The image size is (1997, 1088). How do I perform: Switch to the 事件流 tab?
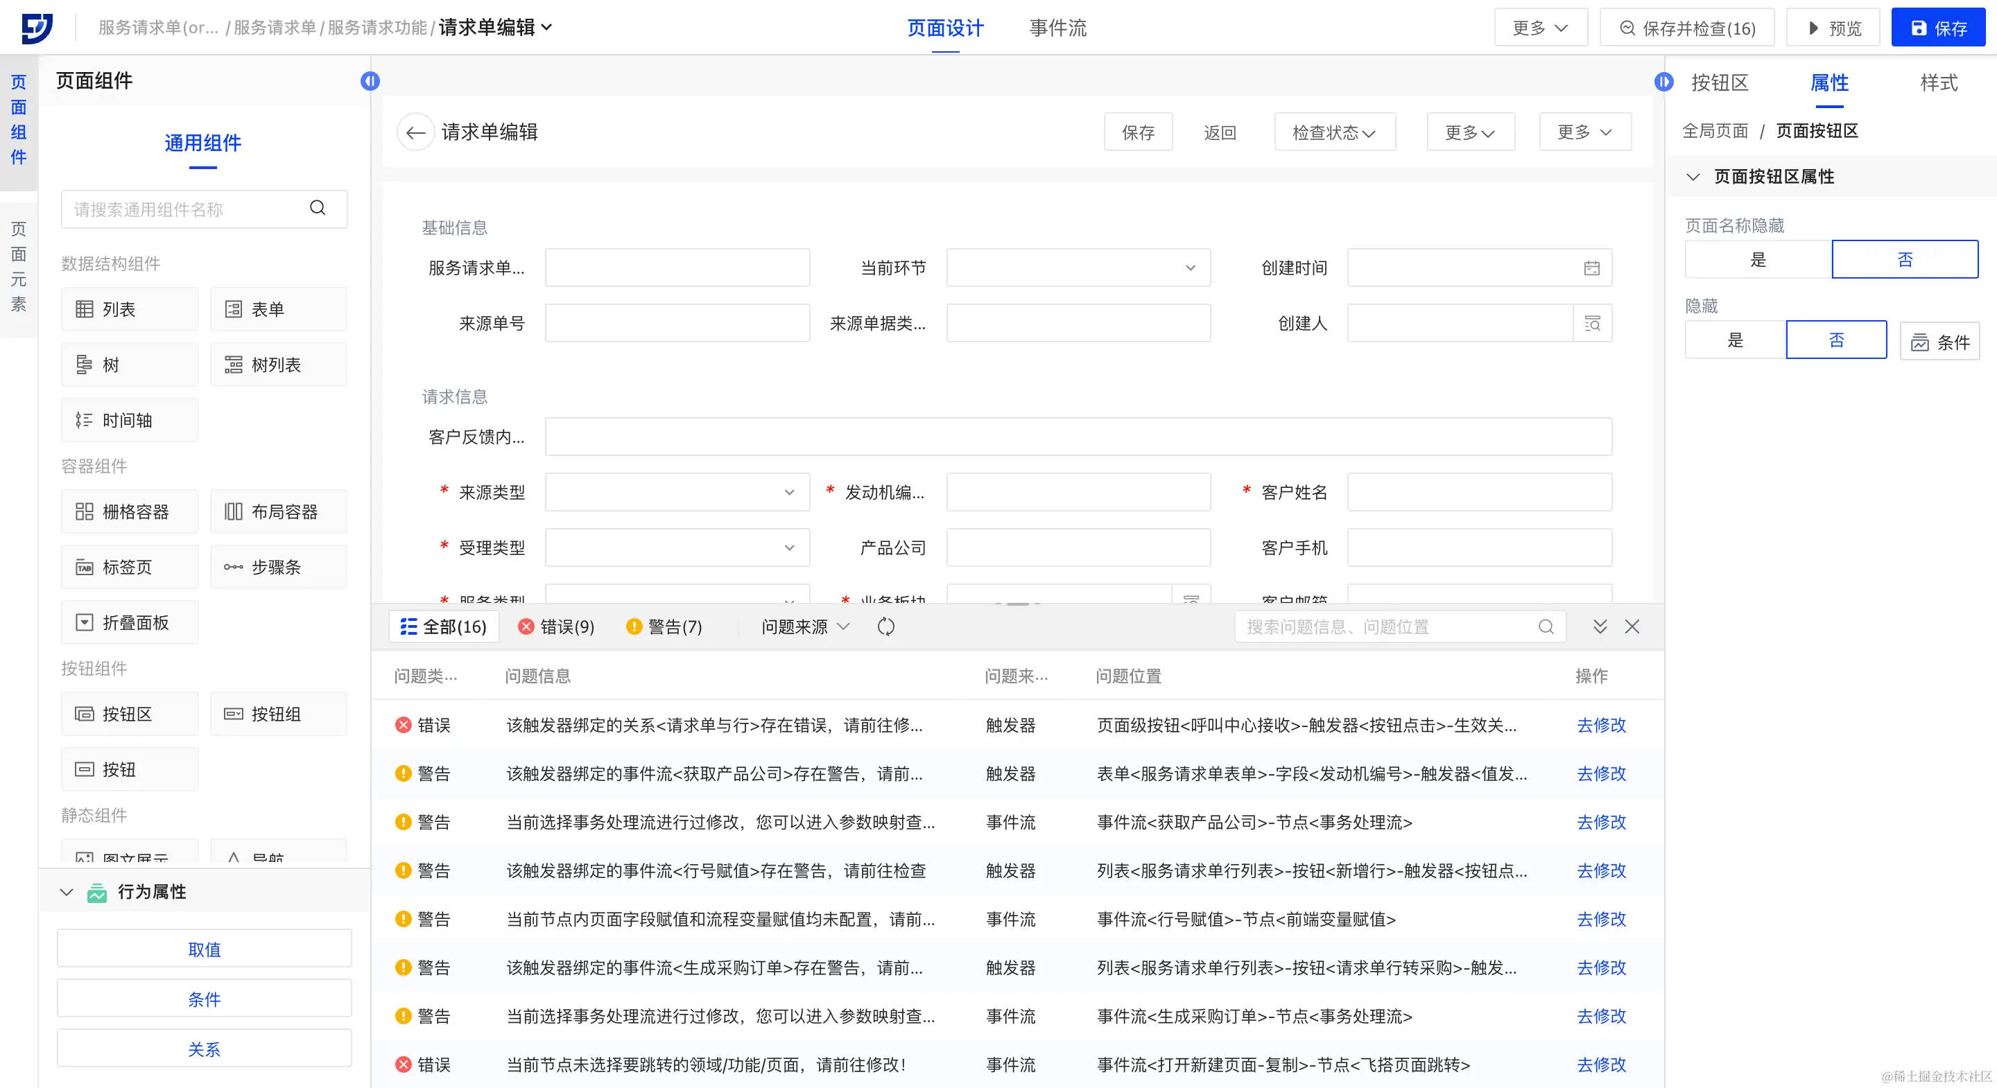tap(1057, 28)
